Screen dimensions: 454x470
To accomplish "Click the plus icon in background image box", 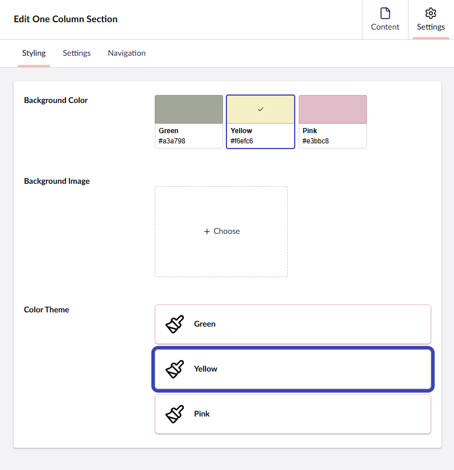I will [x=207, y=232].
